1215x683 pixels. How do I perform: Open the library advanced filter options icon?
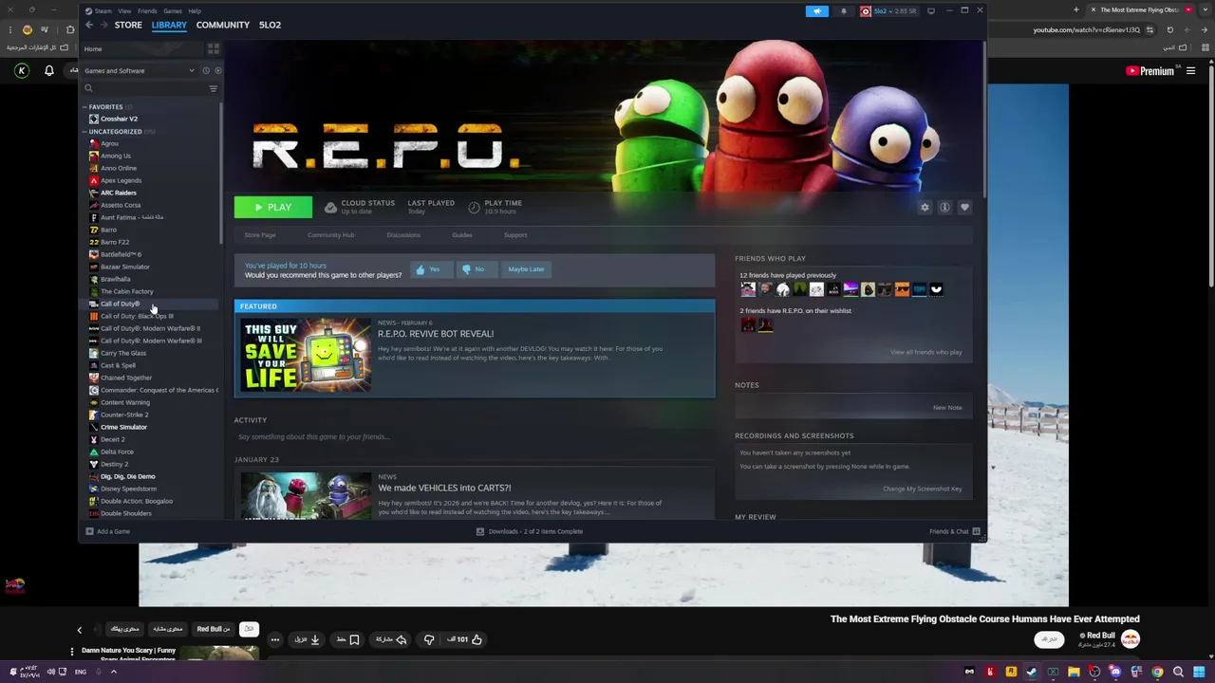pos(213,88)
